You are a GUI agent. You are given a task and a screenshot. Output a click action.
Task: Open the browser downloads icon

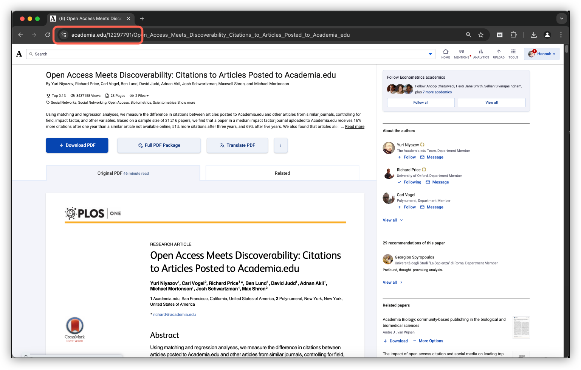click(534, 35)
